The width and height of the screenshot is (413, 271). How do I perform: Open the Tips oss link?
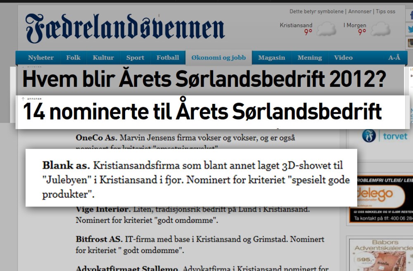(385, 12)
